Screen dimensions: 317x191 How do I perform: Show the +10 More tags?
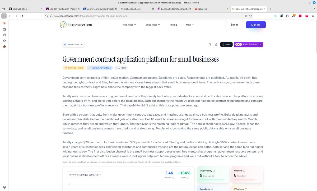(x=121, y=68)
